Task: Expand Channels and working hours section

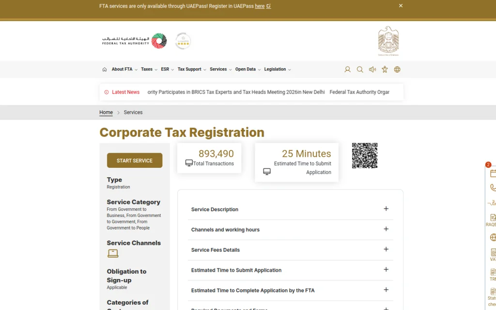Action: click(x=291, y=230)
